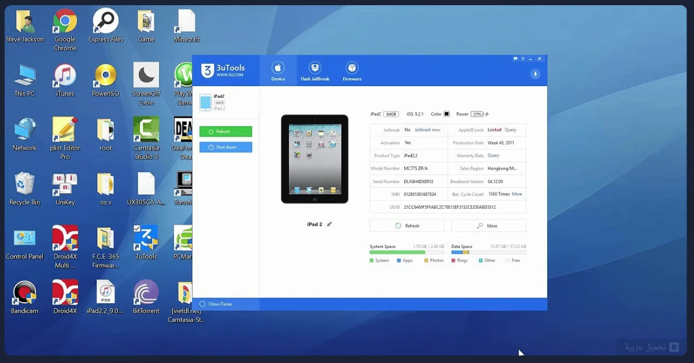Click the blue Apps legend swatch

399,261
